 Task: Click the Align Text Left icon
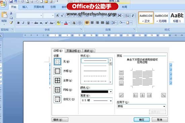87,22
